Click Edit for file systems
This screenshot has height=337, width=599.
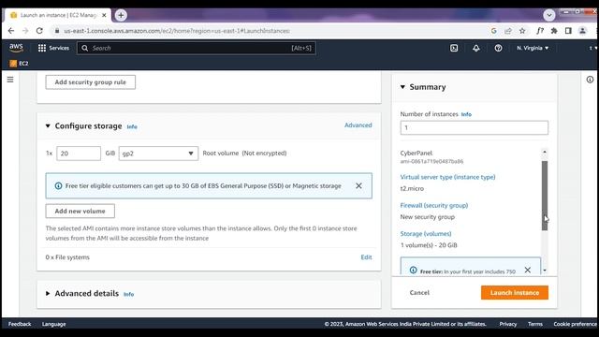tap(366, 257)
